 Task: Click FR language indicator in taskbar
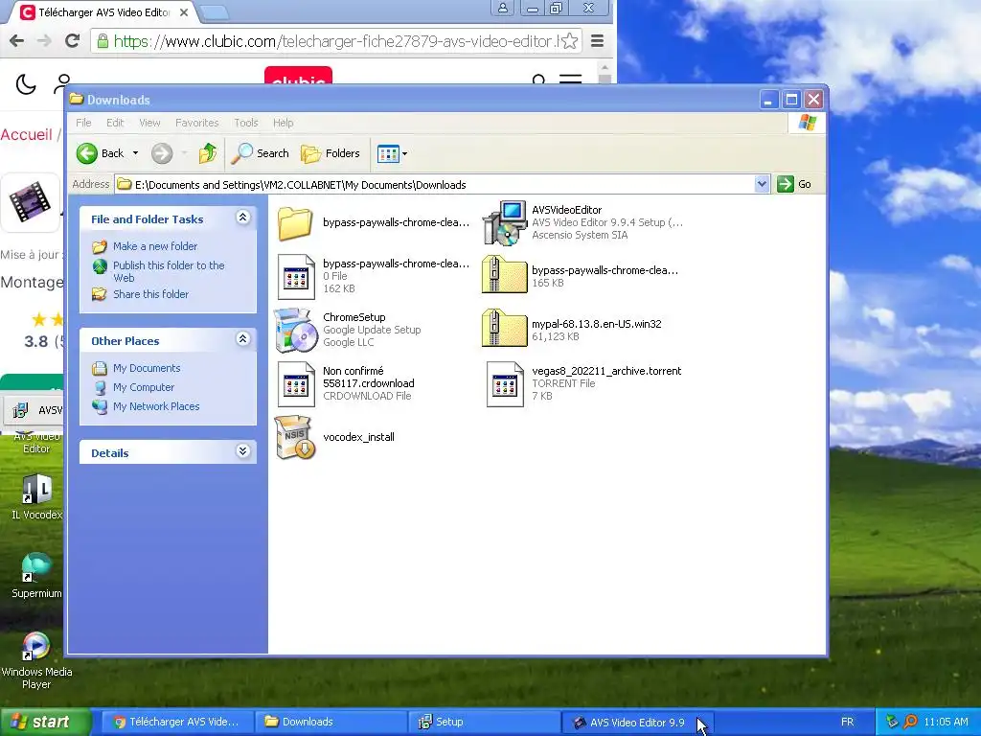(847, 722)
